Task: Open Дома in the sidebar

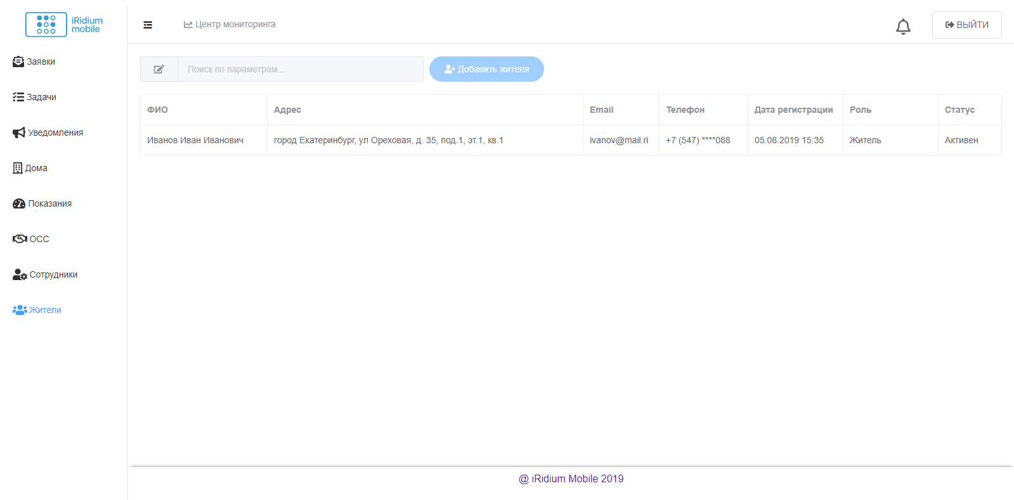Action: [30, 168]
